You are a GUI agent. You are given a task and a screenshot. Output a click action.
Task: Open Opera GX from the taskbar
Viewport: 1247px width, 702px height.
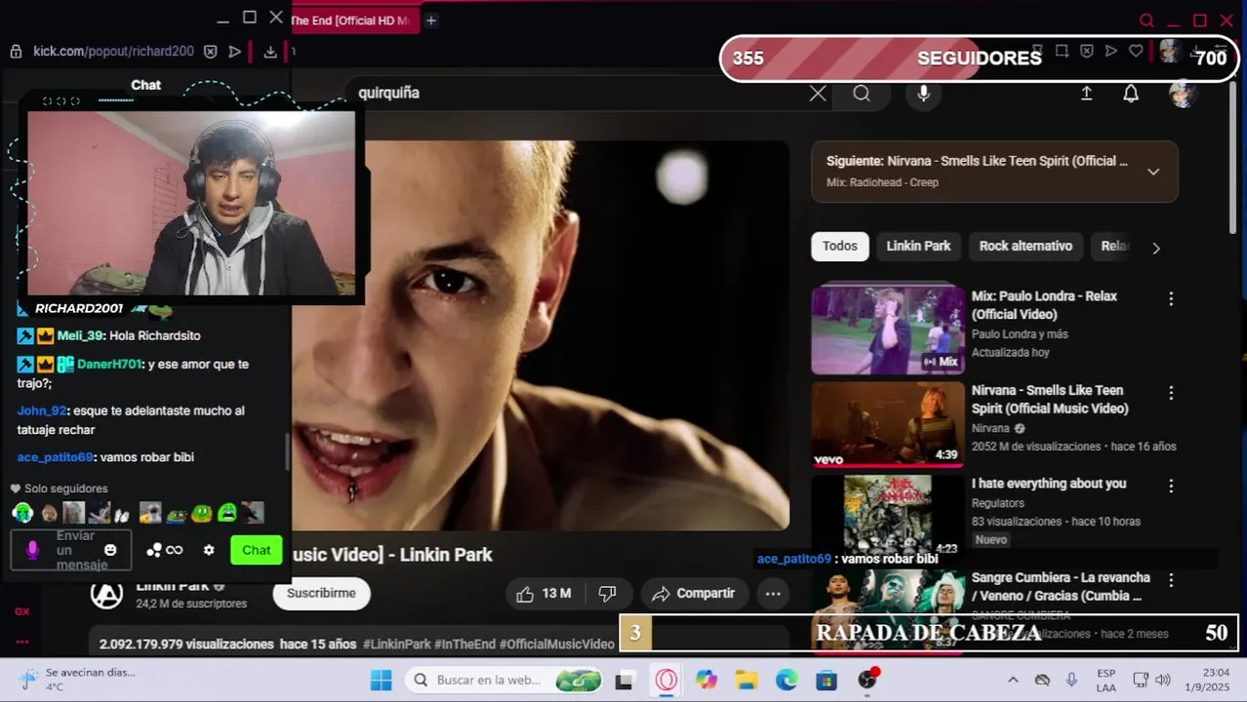(666, 681)
